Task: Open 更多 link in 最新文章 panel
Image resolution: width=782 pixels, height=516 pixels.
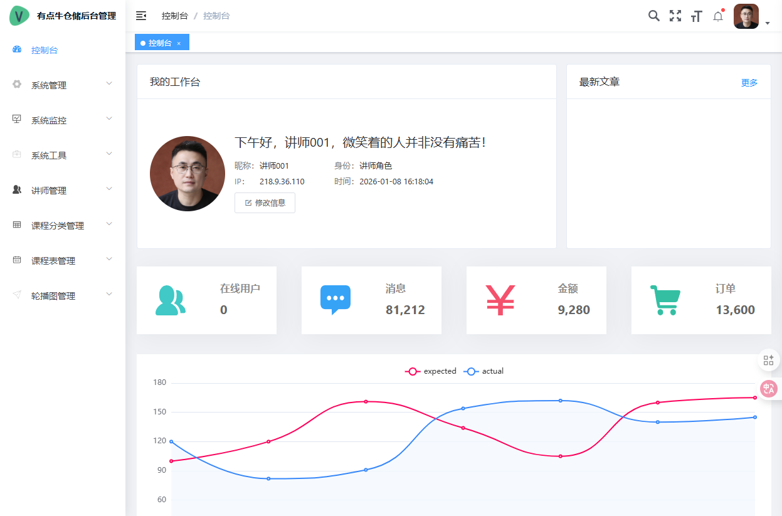Action: (x=749, y=82)
